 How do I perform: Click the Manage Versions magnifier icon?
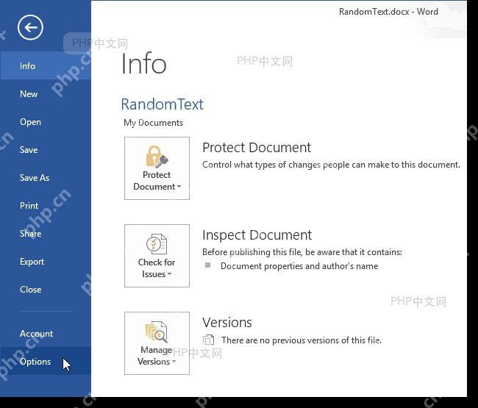(157, 332)
